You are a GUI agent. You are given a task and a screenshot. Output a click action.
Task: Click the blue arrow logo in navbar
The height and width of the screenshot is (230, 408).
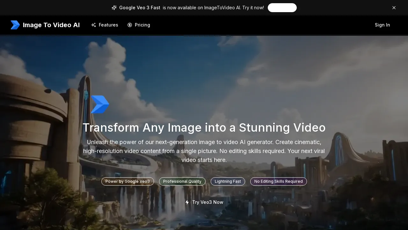click(15, 25)
